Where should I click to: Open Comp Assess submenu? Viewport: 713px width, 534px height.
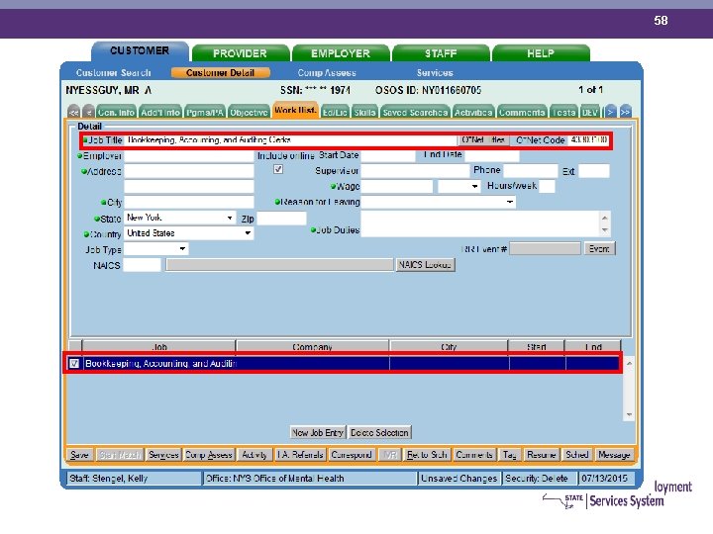click(327, 72)
